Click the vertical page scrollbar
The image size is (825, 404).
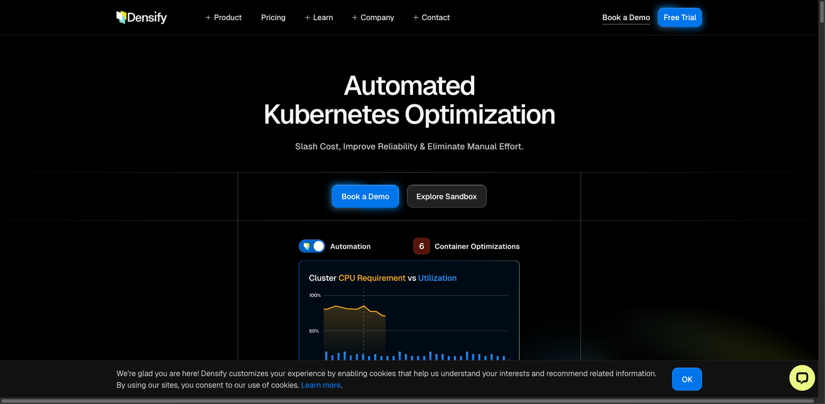tap(822, 12)
